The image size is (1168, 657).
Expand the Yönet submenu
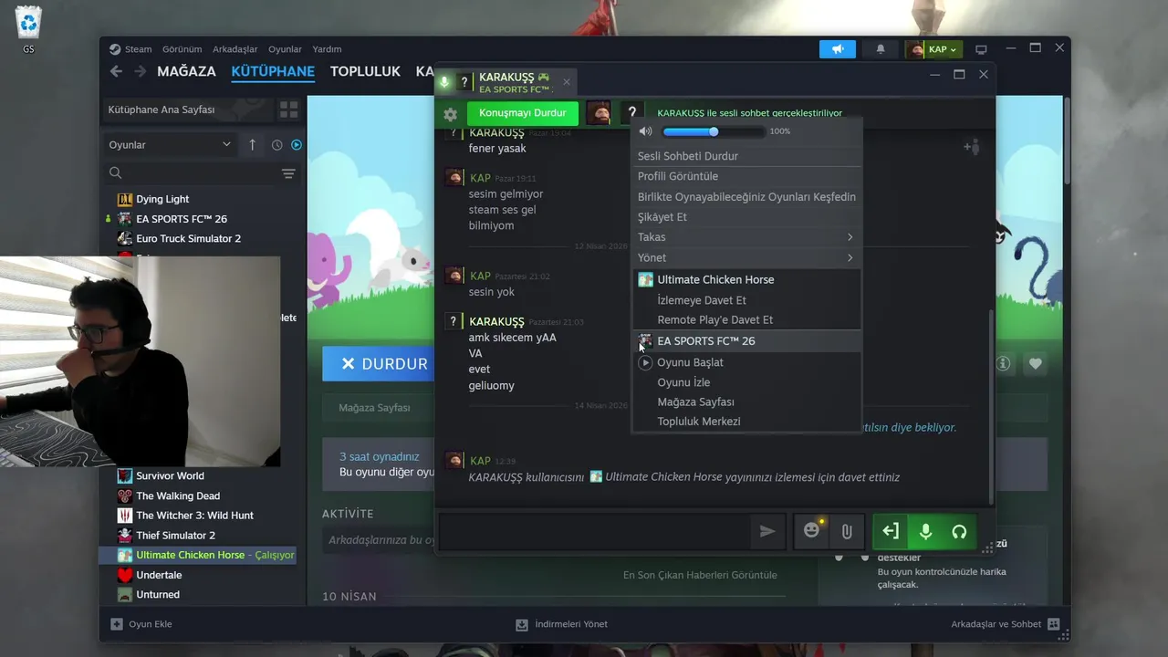(746, 257)
